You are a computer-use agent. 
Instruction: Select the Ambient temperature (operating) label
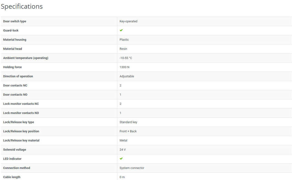click(26, 58)
